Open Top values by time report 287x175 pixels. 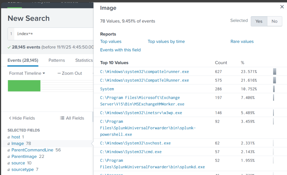click(x=166, y=41)
